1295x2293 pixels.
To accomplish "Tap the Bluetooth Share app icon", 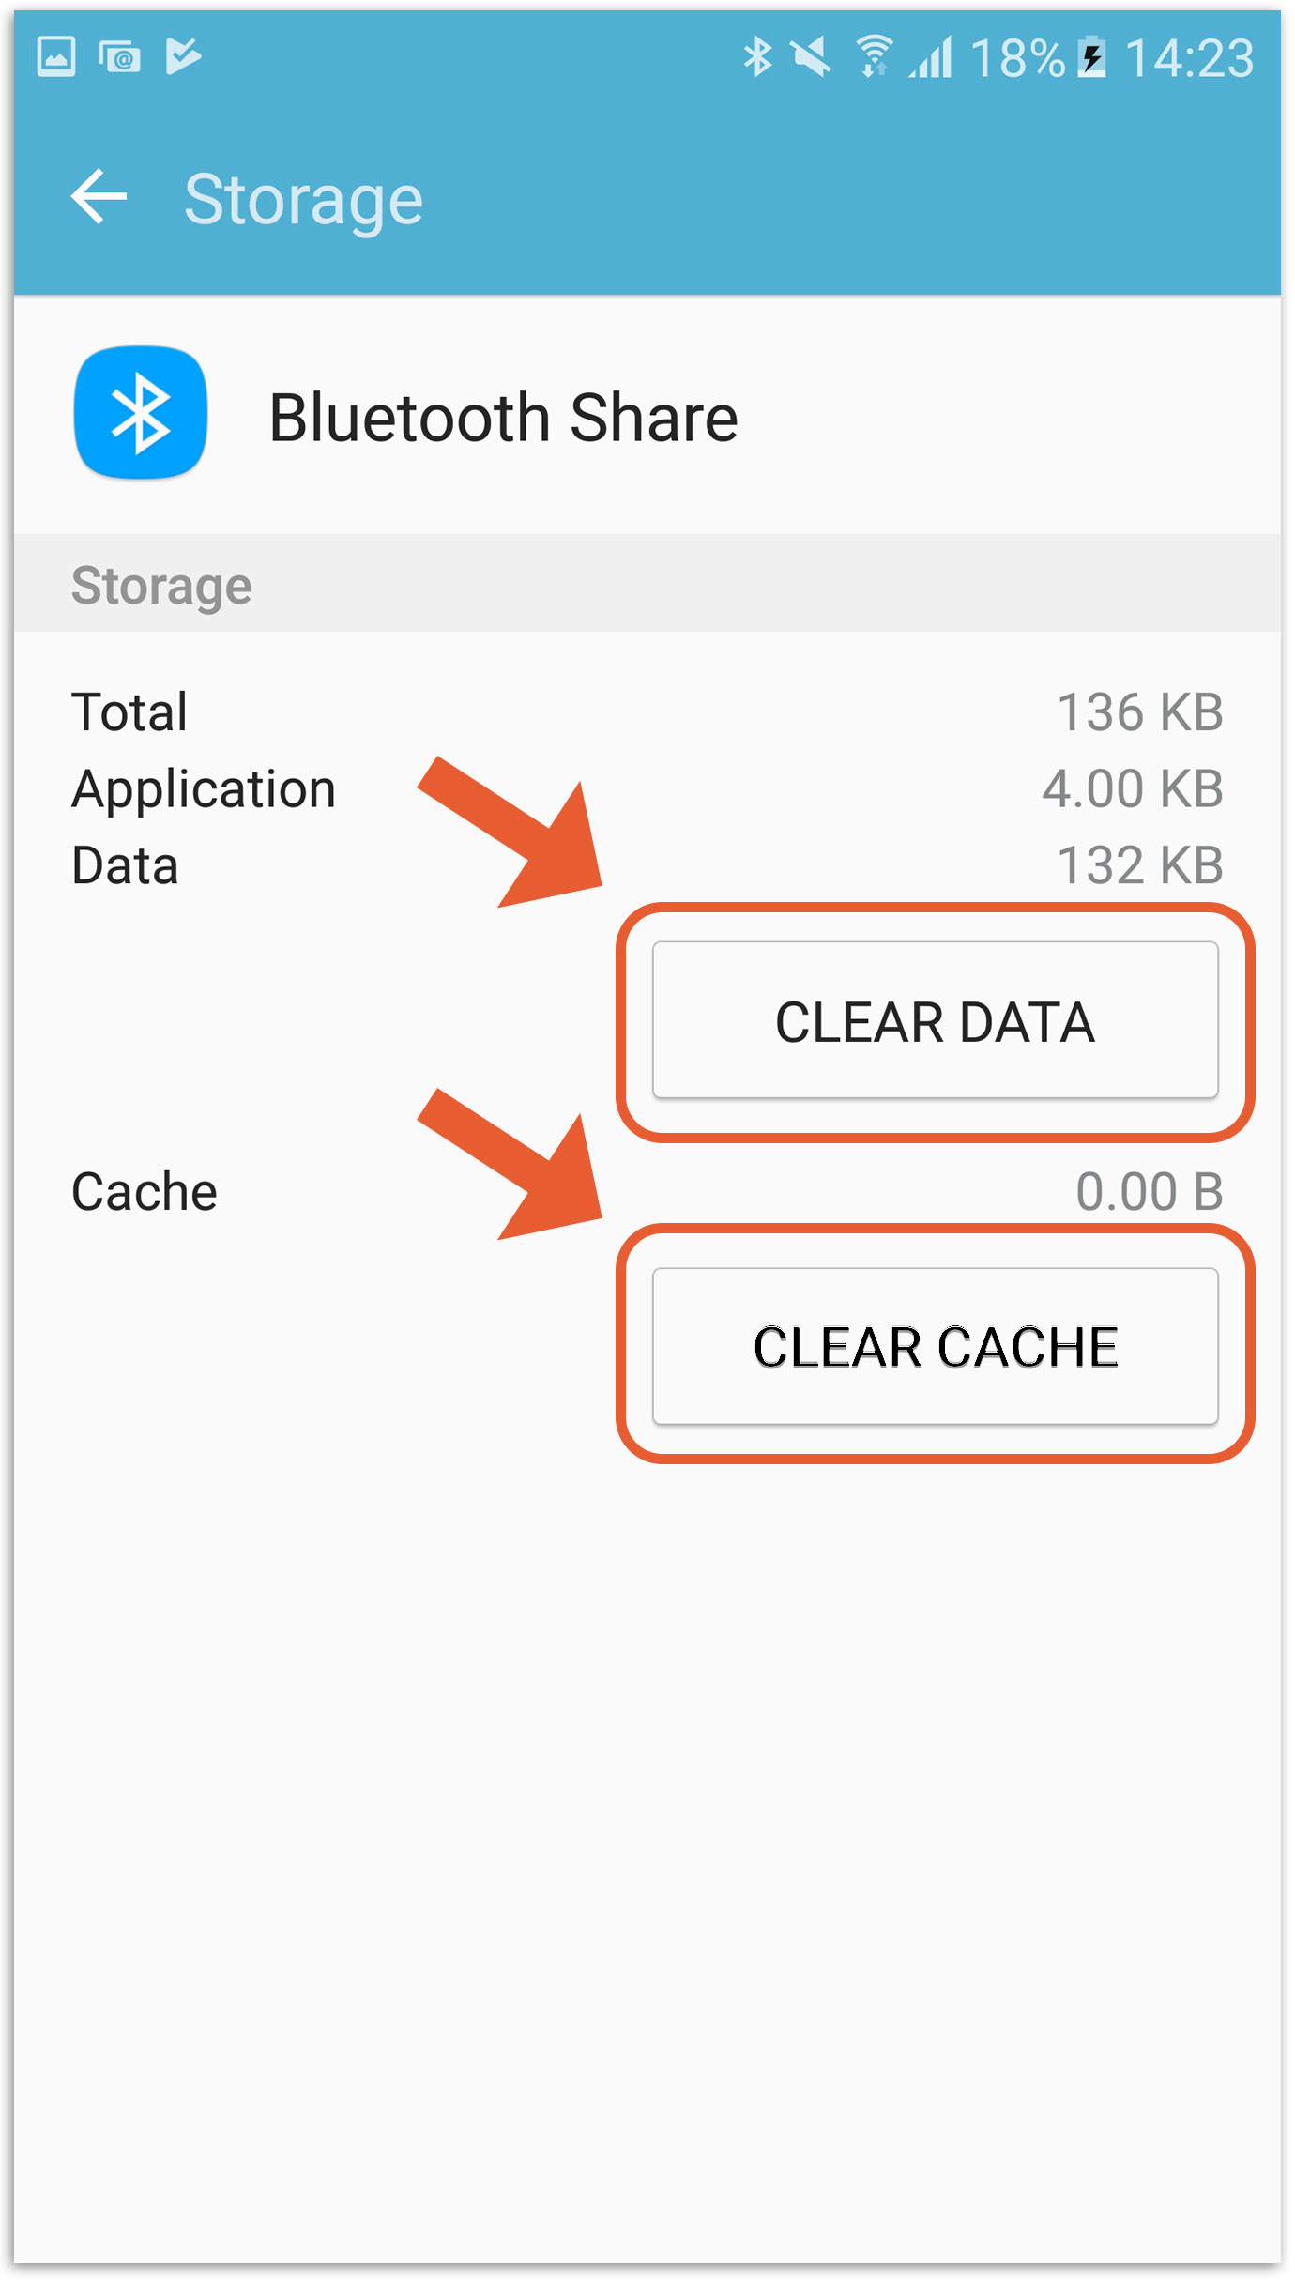I will coord(141,413).
